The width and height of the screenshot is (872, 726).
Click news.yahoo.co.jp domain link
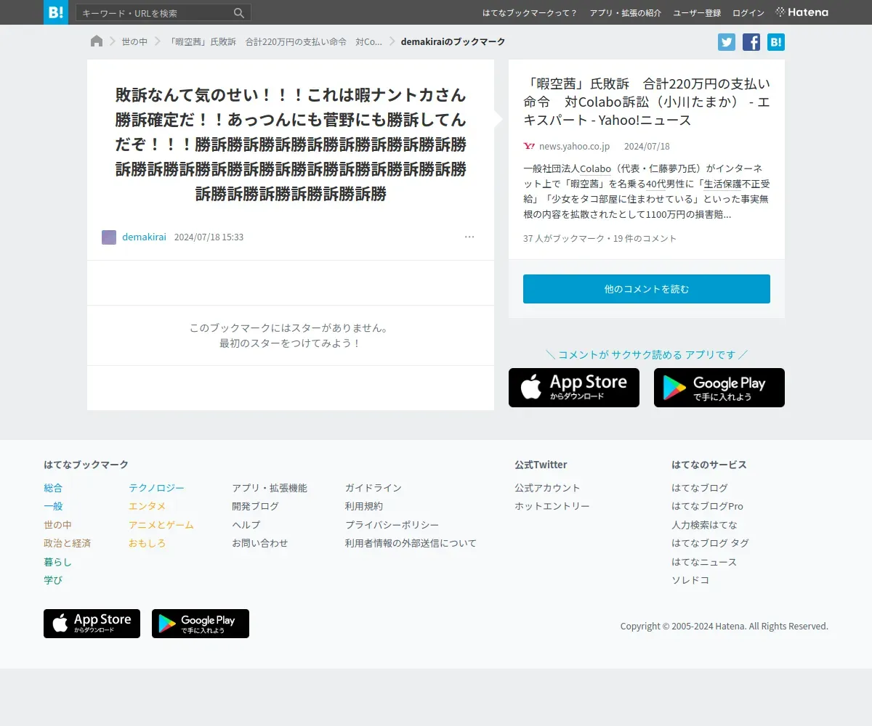click(x=574, y=147)
